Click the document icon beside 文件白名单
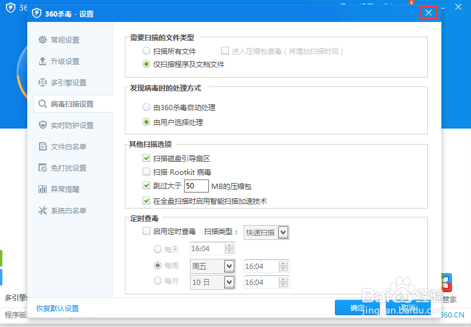Image resolution: width=471 pixels, height=327 pixels. tap(43, 146)
